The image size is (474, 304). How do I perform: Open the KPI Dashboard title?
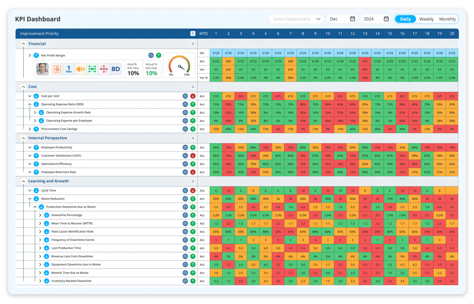click(x=37, y=19)
